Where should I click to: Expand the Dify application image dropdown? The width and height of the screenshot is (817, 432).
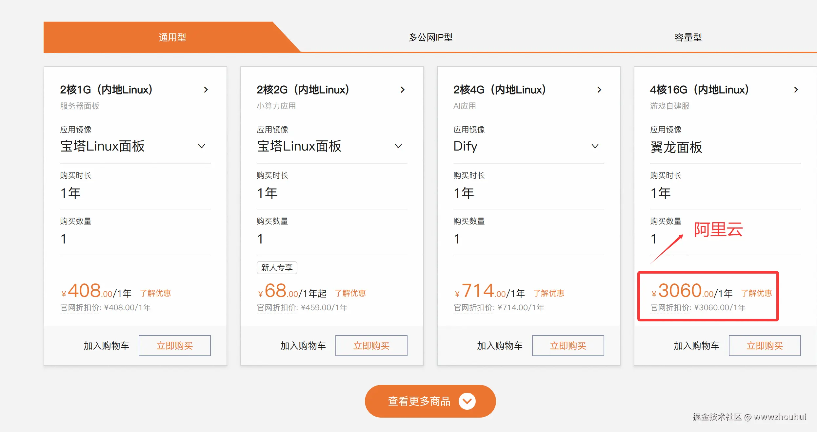(595, 146)
